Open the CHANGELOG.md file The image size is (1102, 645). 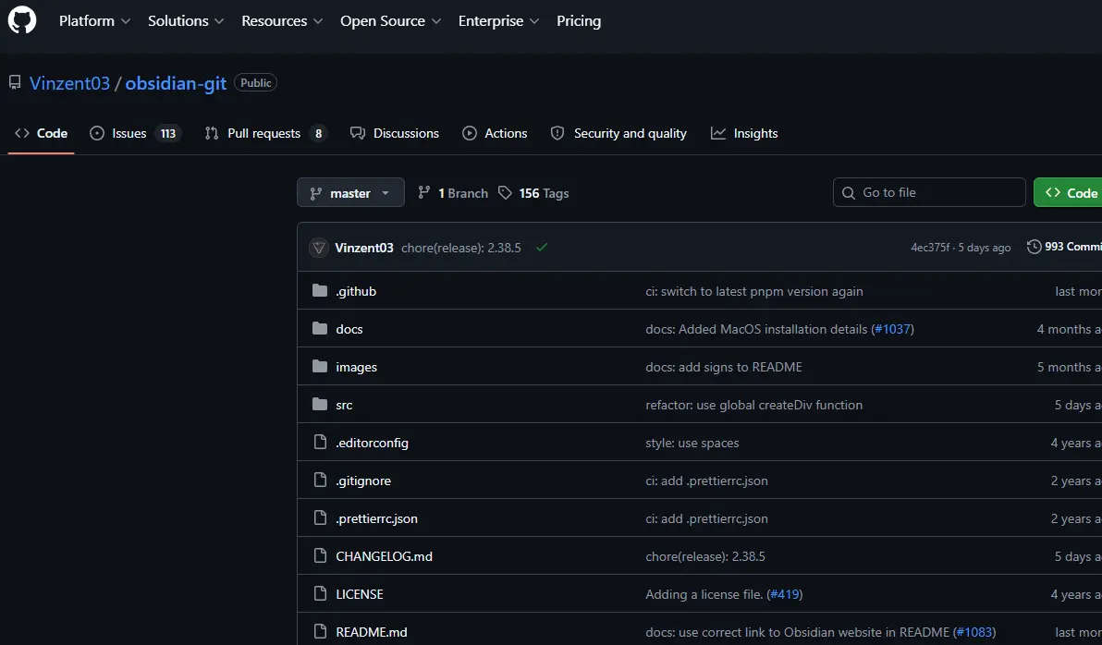[x=384, y=556]
